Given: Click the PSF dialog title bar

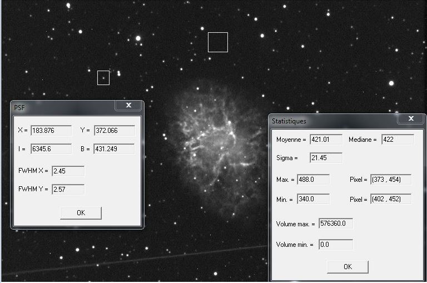Looking at the screenshot, I should [x=63, y=107].
